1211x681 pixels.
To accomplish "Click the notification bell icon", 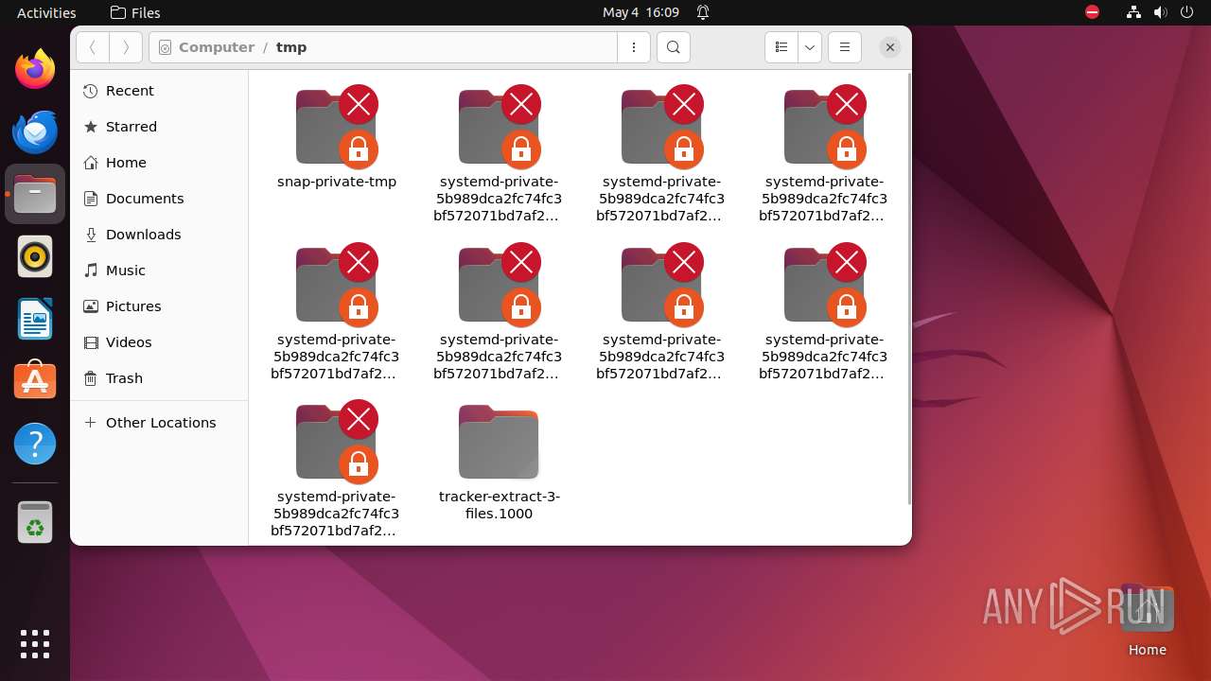I will click(703, 12).
